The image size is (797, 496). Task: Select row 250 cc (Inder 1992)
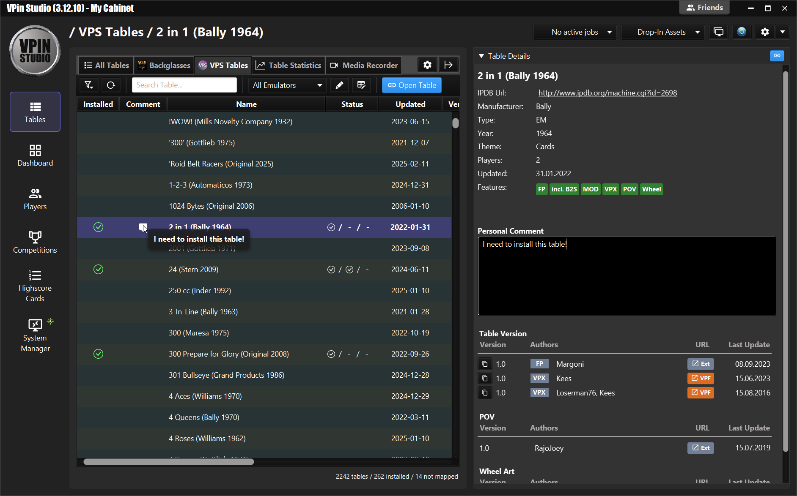coord(264,291)
